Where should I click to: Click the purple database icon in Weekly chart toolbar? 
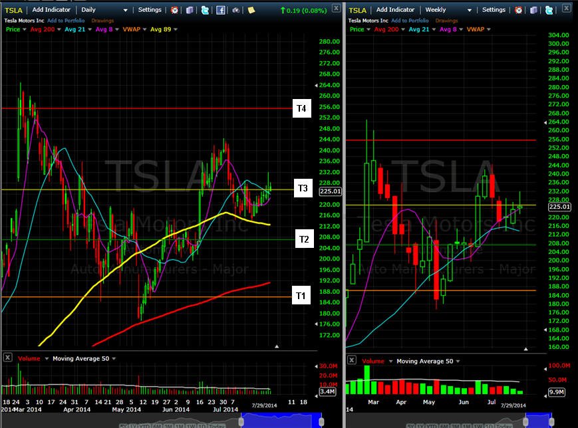point(533,10)
